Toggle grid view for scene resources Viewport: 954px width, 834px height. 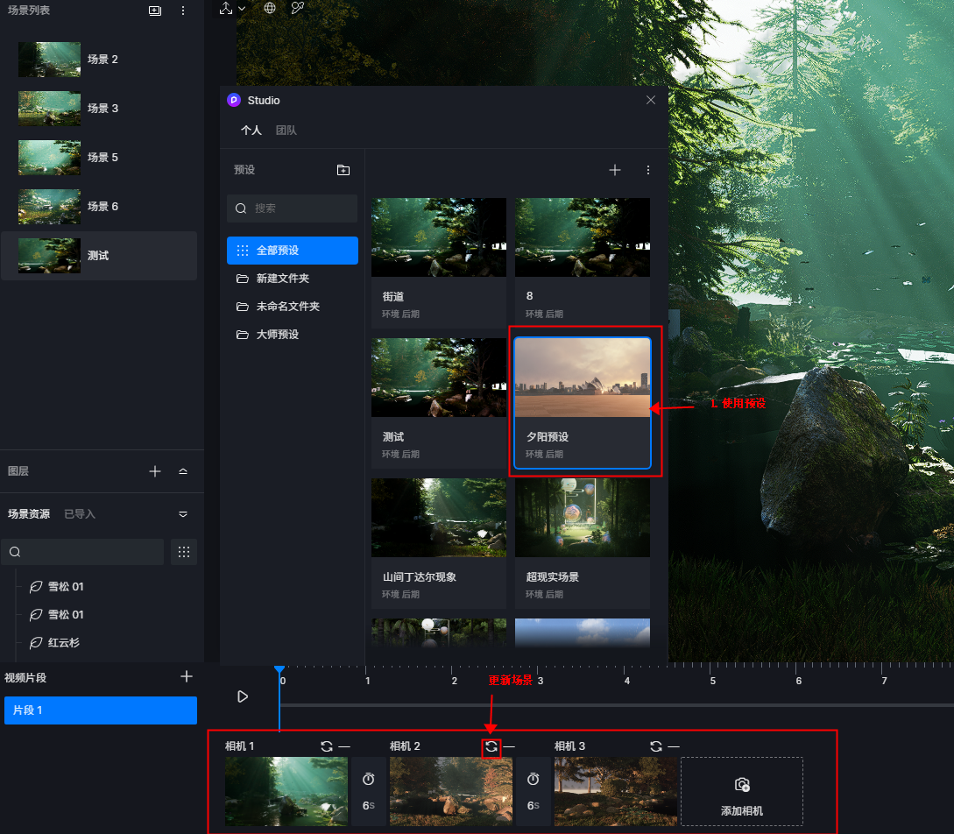click(184, 552)
